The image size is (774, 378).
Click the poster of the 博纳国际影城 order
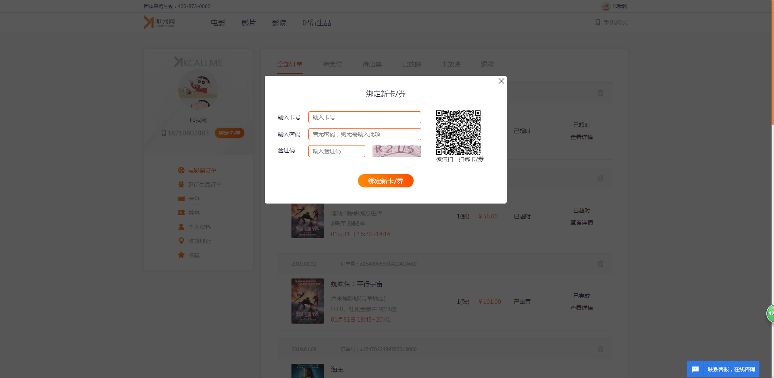click(308, 221)
